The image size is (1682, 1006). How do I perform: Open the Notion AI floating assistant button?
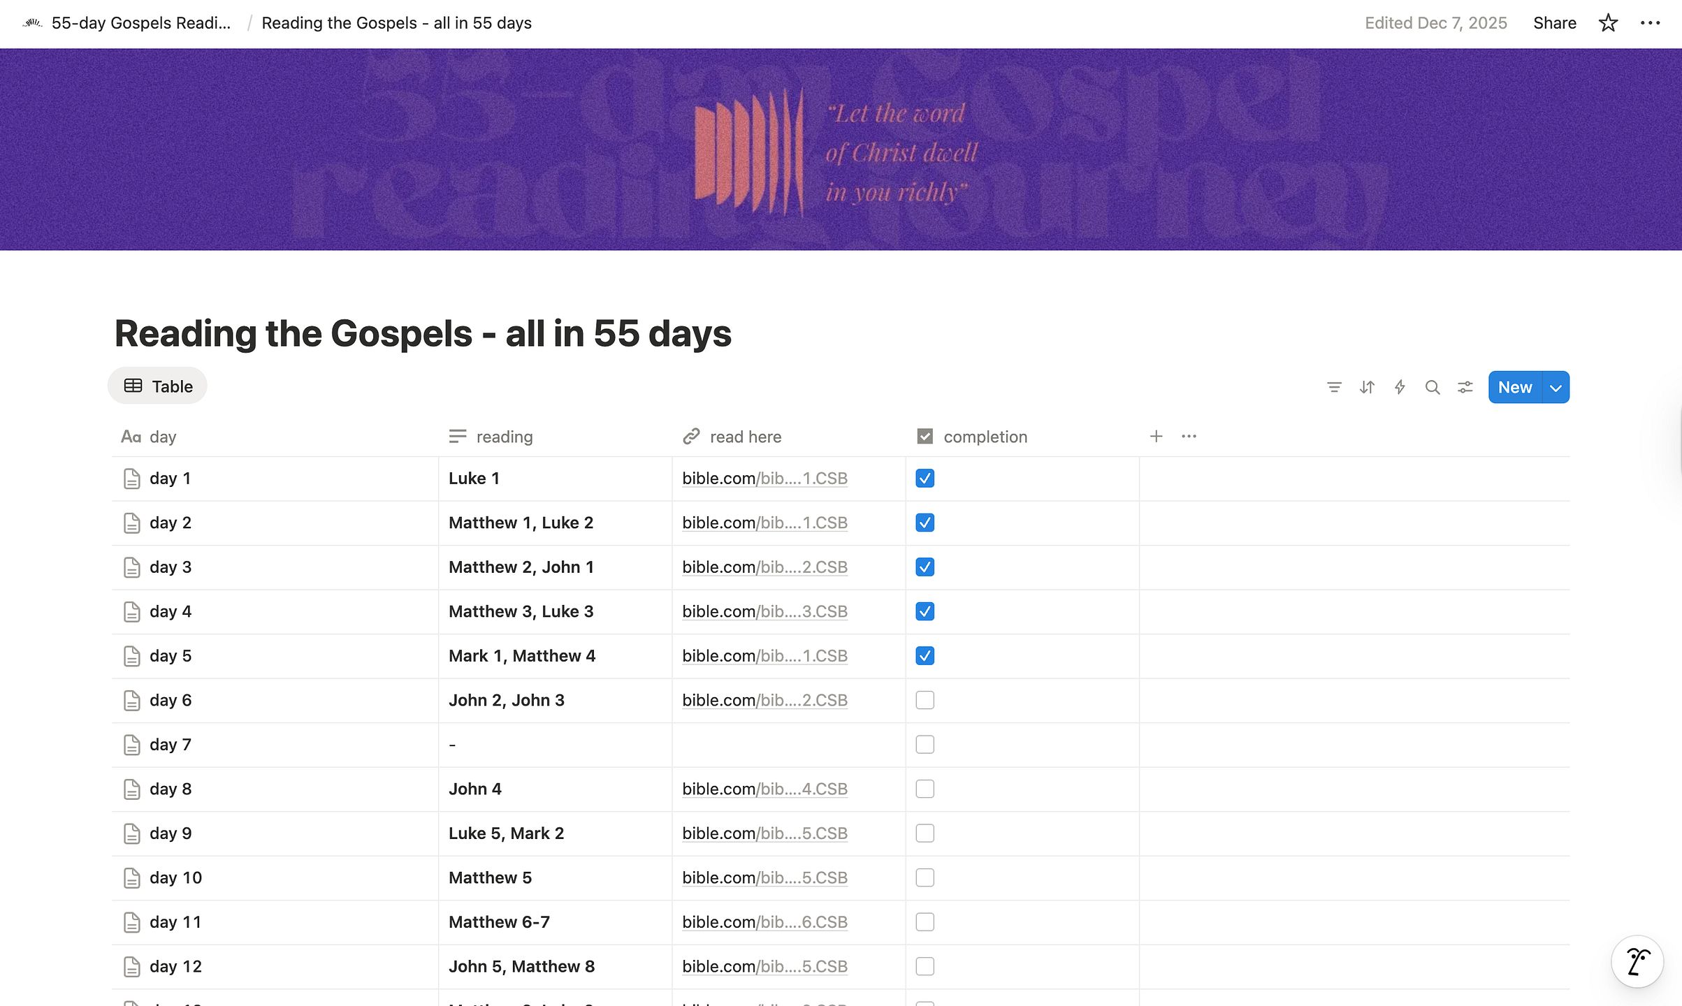[x=1637, y=961]
